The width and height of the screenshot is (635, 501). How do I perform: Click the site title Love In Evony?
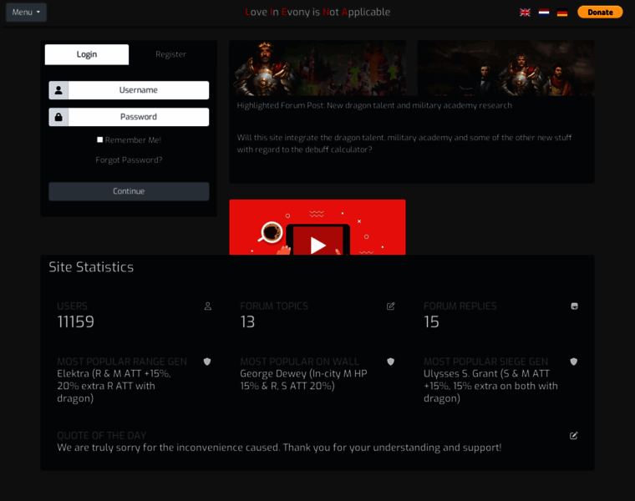pyautogui.click(x=317, y=13)
